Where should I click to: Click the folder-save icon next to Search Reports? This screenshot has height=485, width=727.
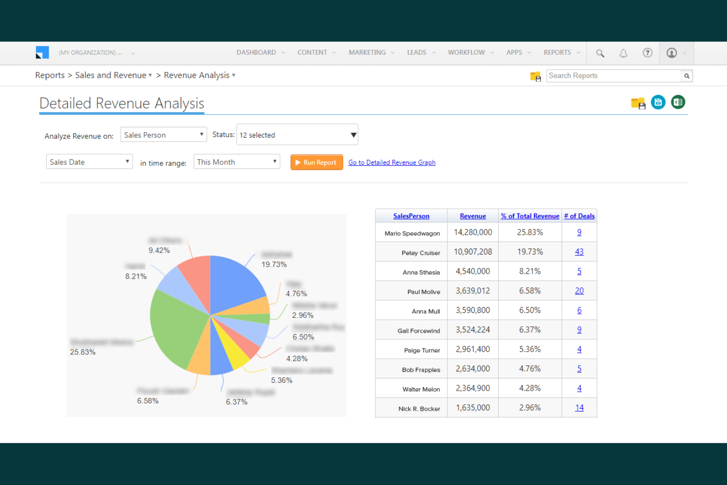pos(535,76)
